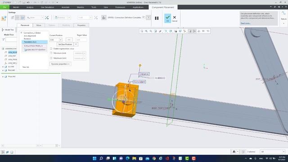The image size is (288, 162).
Task: Expand the K11.PRT tree node
Action: [3, 67]
